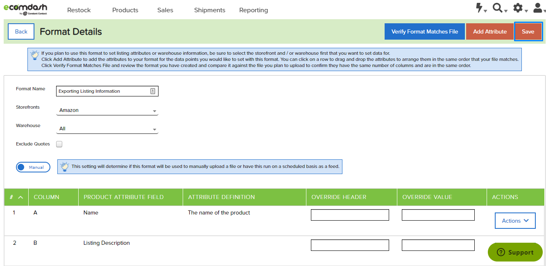The height and width of the screenshot is (266, 546).
Task: Click the Format Details page title
Action: [71, 32]
